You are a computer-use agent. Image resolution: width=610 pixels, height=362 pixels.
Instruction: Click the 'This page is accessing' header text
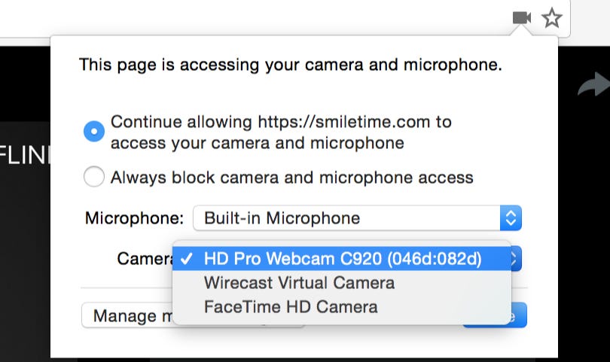coord(290,65)
